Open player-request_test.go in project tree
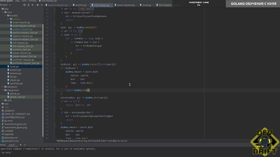This screenshot has height=157, width=280. tap(24, 56)
